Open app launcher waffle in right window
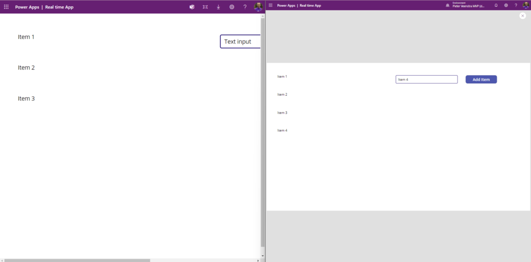The image size is (531, 262). pos(271,5)
